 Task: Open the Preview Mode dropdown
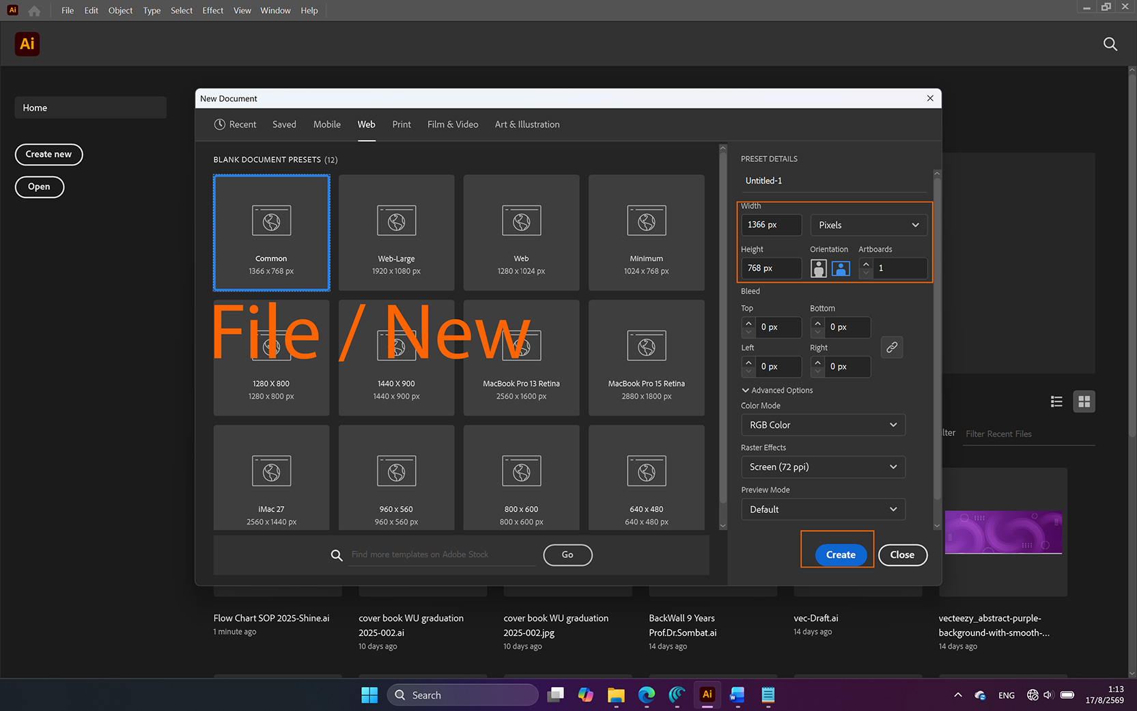coord(823,510)
